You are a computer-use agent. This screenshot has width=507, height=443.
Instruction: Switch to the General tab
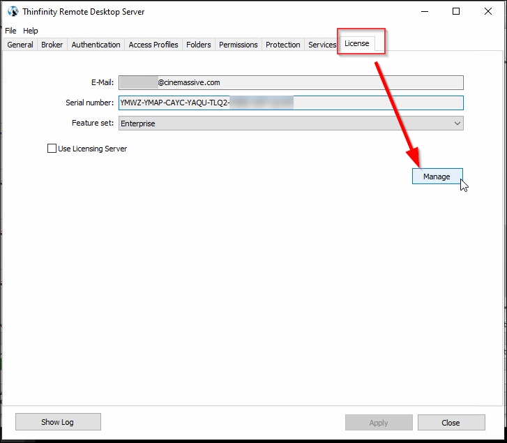click(x=20, y=45)
